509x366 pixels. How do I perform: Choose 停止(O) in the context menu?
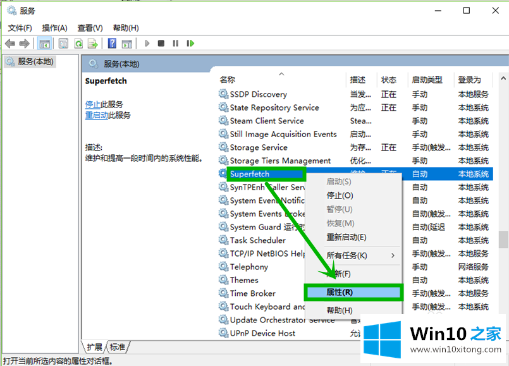click(353, 196)
